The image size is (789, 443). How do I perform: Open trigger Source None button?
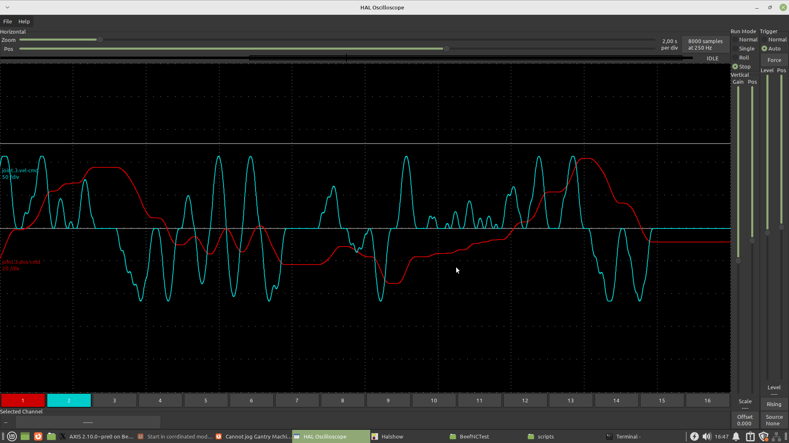(x=774, y=420)
